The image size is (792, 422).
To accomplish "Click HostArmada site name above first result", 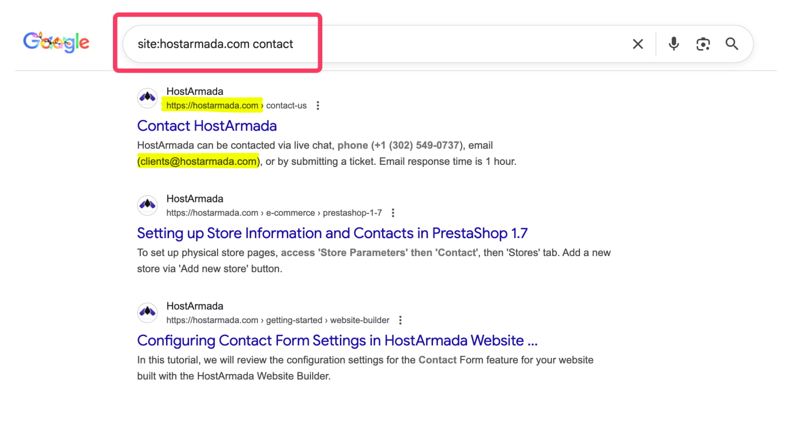I will tap(195, 92).
